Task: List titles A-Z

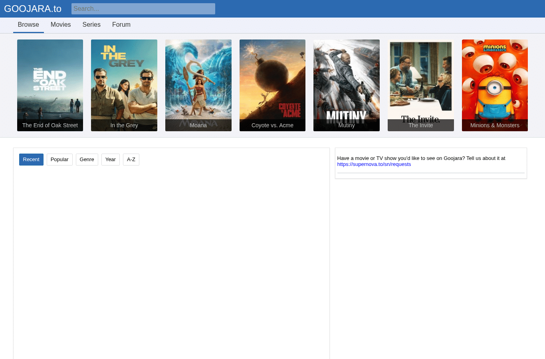Action: pos(131,160)
